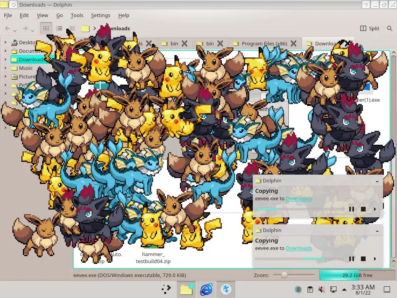This screenshot has height=298, width=397.
Task: Pause the upper eevee.exe copy job
Action: tap(351, 209)
